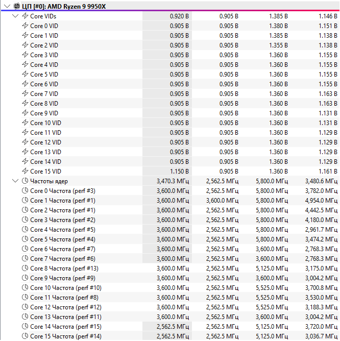This screenshot has height=341, width=340.
Task: Select Core 15 Частота (perf #14) row label
Action: click(x=66, y=336)
